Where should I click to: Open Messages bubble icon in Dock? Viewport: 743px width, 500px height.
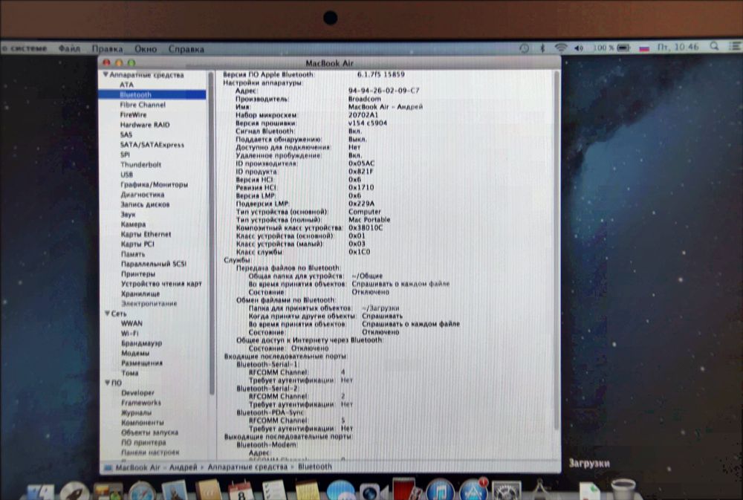pos(340,490)
